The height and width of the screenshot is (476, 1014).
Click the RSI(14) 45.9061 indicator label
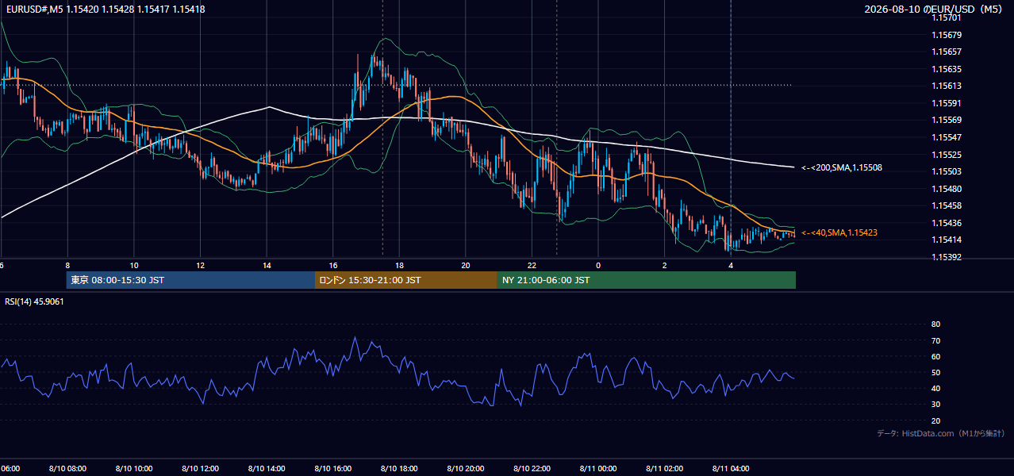click(34, 301)
